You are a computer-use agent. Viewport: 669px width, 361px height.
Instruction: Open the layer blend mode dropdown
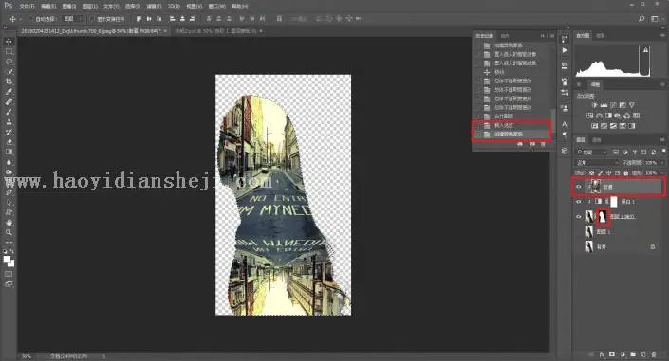[597, 162]
